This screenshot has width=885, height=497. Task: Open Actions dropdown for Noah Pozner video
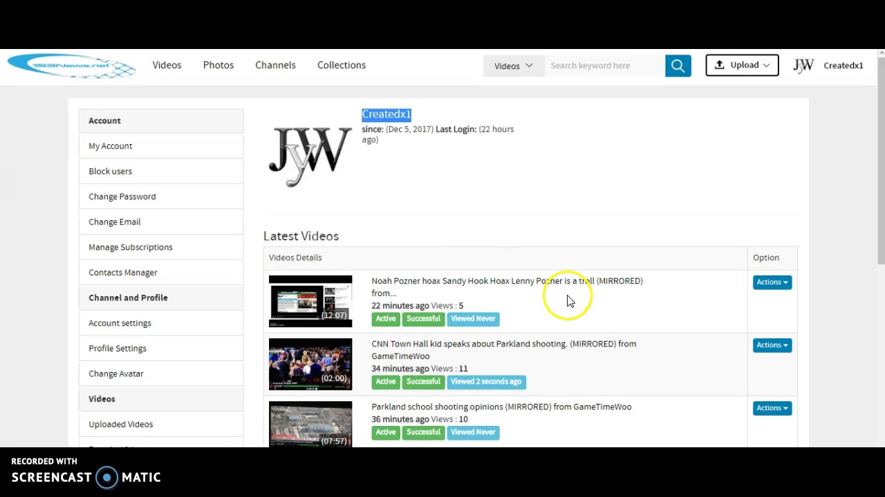(772, 282)
